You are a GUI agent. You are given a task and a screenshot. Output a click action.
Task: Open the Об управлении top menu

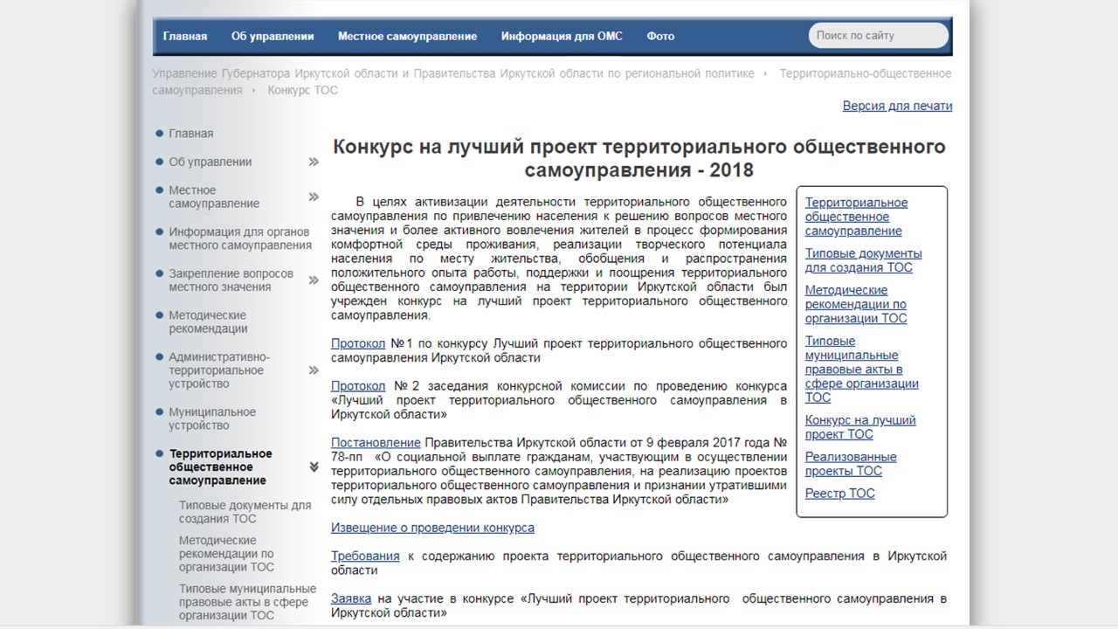pyautogui.click(x=273, y=36)
